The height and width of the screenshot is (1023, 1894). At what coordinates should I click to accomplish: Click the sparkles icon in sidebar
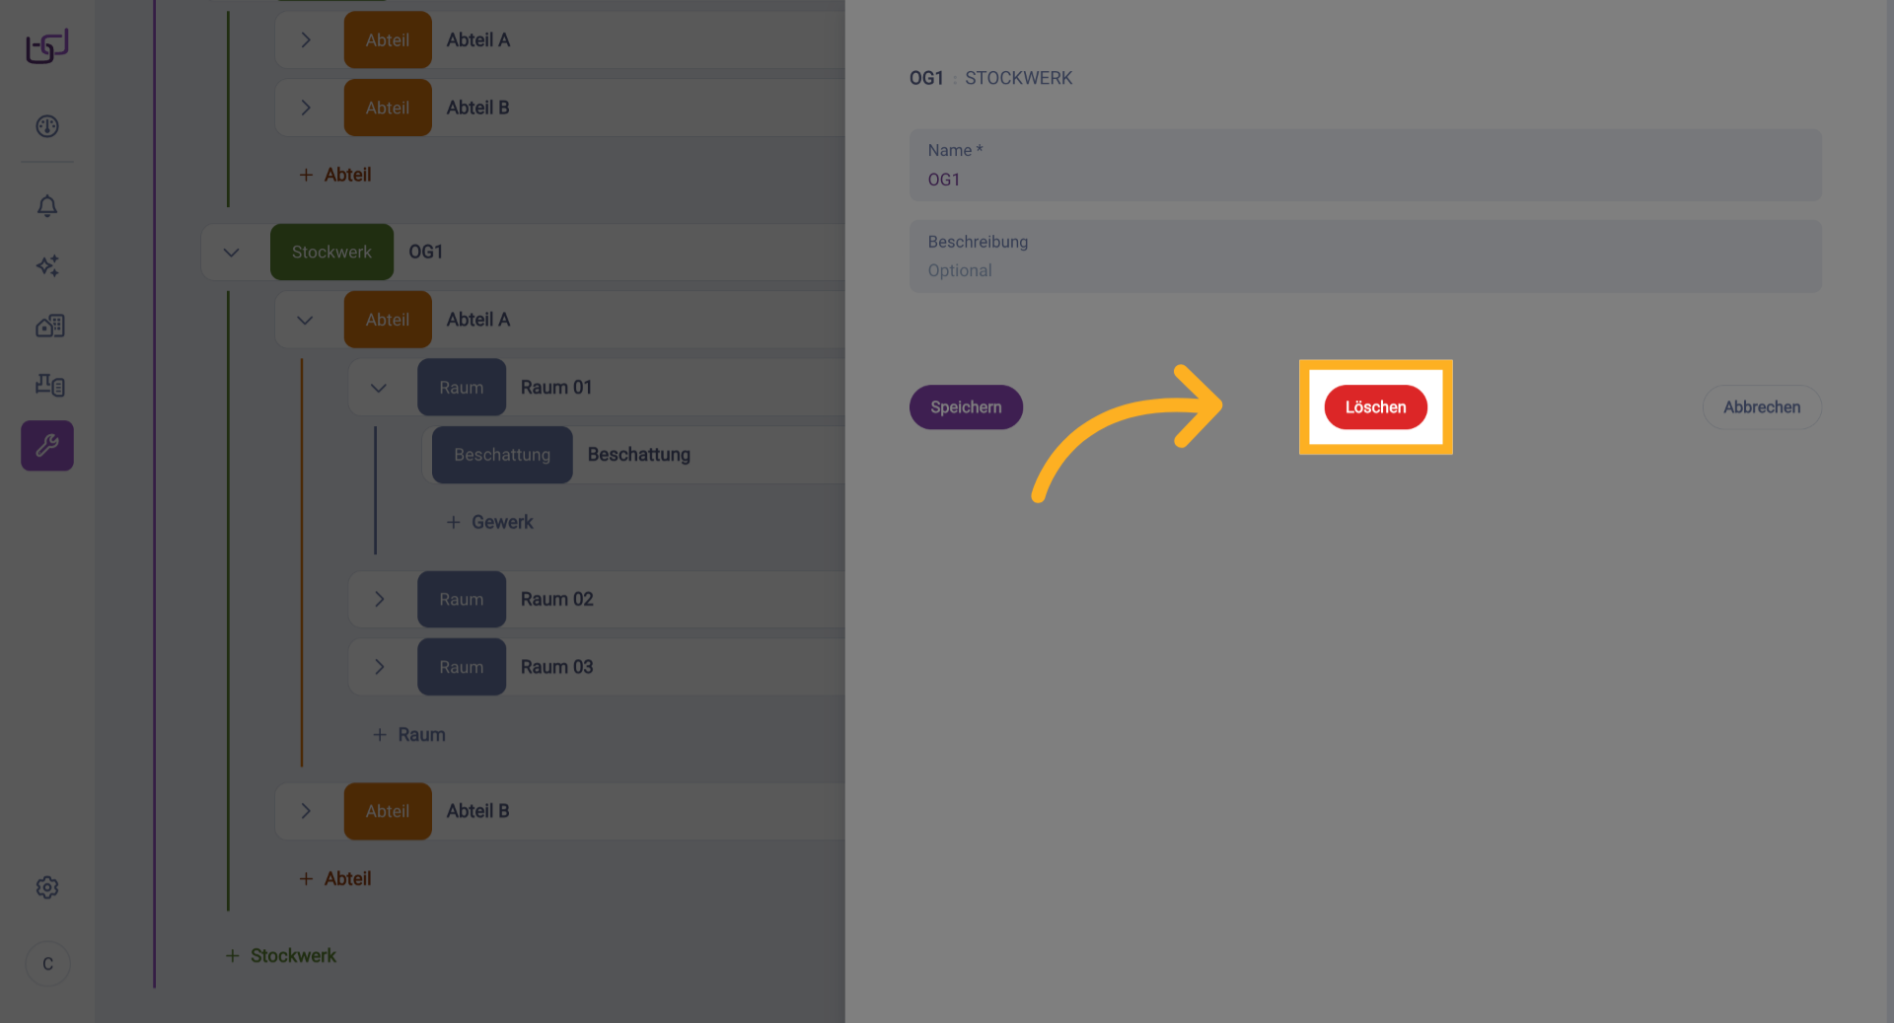coord(47,265)
